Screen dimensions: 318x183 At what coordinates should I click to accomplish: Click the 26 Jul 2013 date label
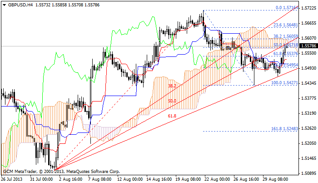pyautogui.click(x=11, y=179)
